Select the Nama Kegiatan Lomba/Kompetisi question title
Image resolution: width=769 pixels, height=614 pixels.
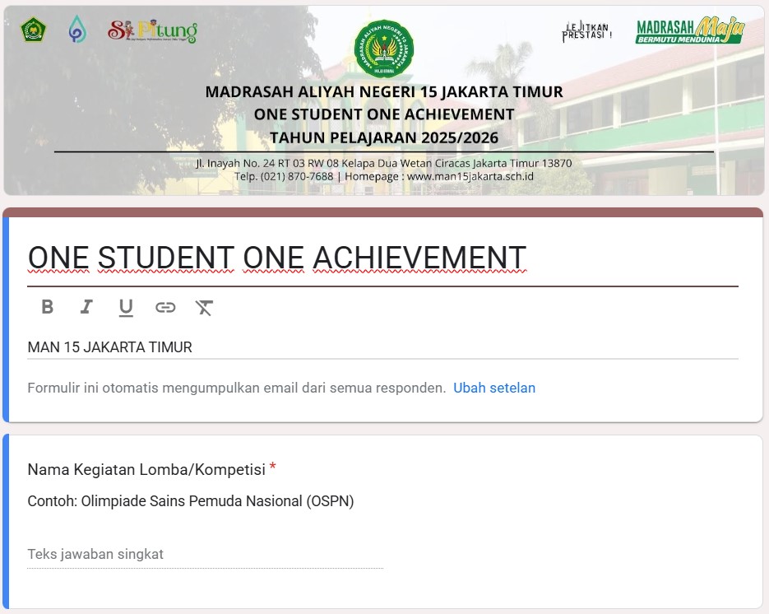pos(146,469)
